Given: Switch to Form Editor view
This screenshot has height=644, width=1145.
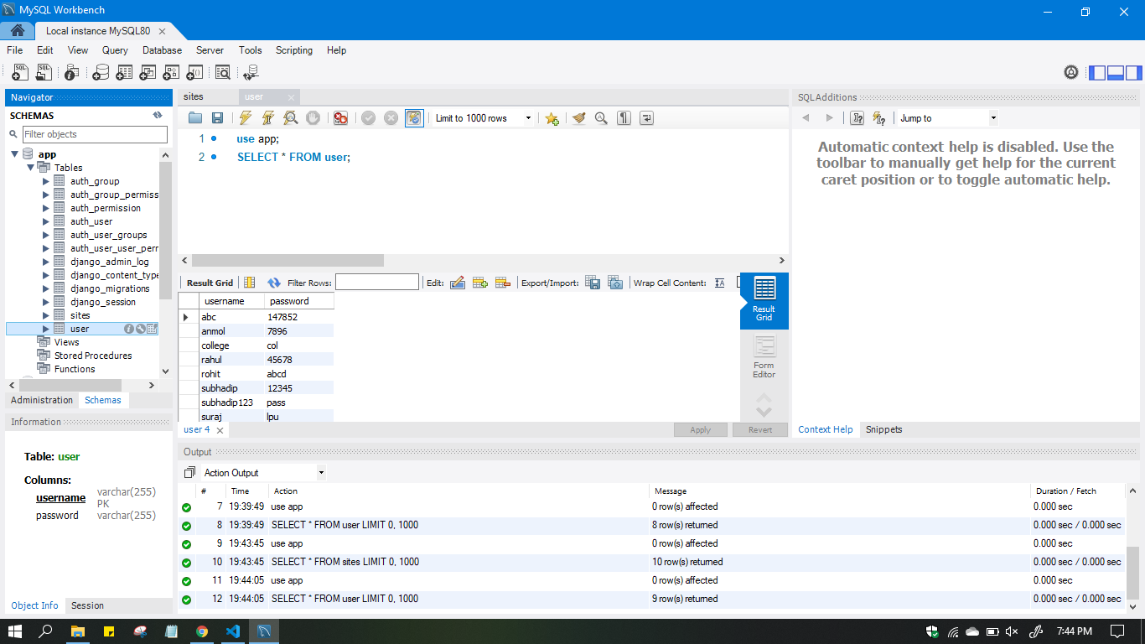Looking at the screenshot, I should [764, 357].
